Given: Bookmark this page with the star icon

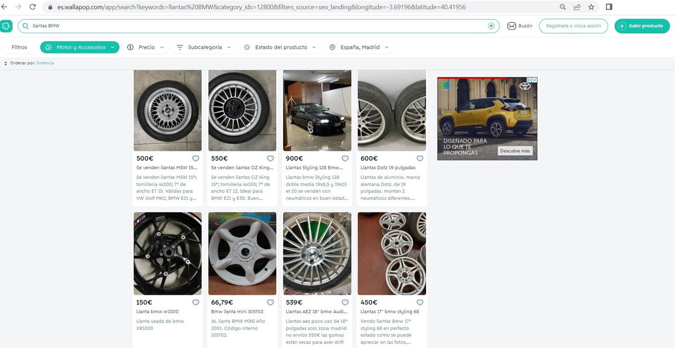Looking at the screenshot, I should tap(591, 7).
